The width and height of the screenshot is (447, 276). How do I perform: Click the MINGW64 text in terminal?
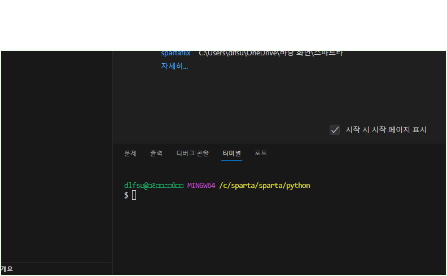(x=201, y=186)
